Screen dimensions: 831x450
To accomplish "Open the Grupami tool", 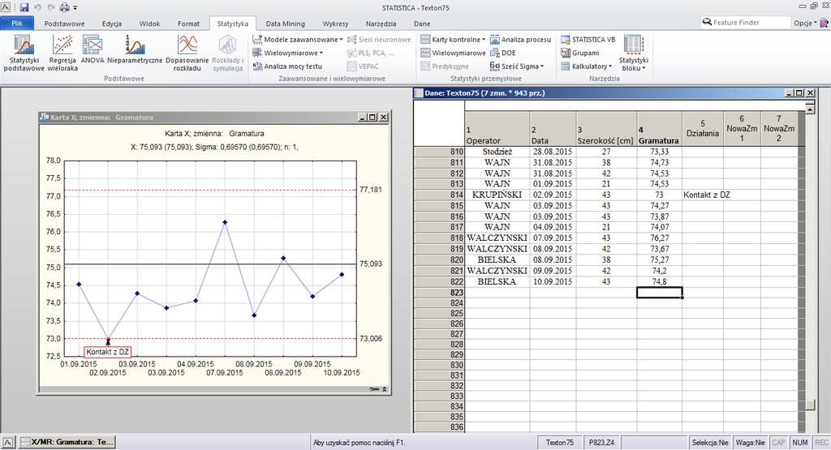I will (579, 53).
